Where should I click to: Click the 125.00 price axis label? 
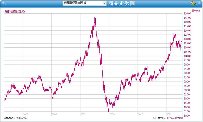pyautogui.click(x=188, y=35)
